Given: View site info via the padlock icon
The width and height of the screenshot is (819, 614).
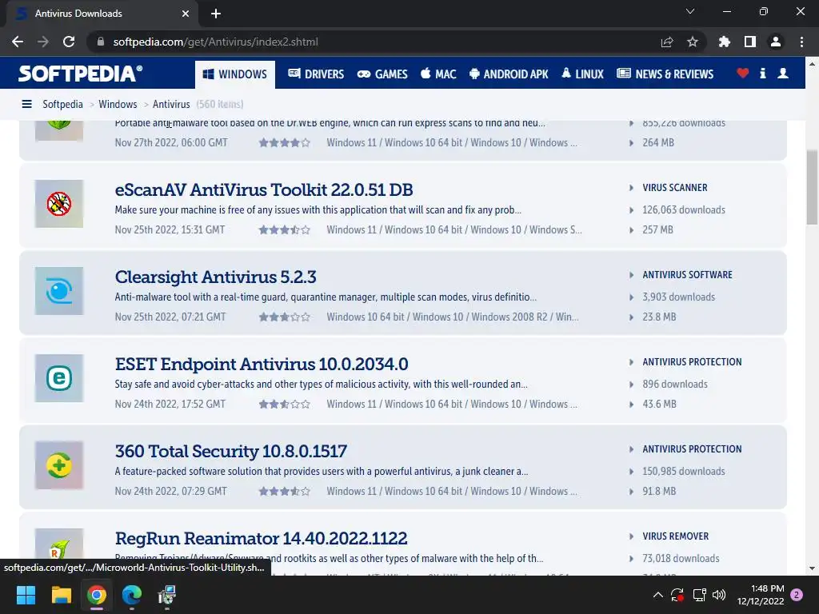Looking at the screenshot, I should click(x=101, y=42).
